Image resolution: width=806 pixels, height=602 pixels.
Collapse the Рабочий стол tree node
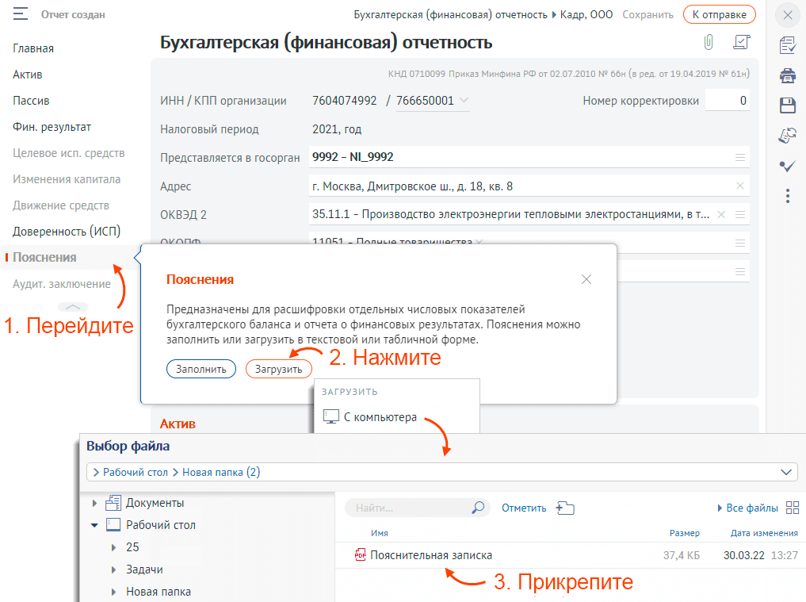(x=94, y=525)
